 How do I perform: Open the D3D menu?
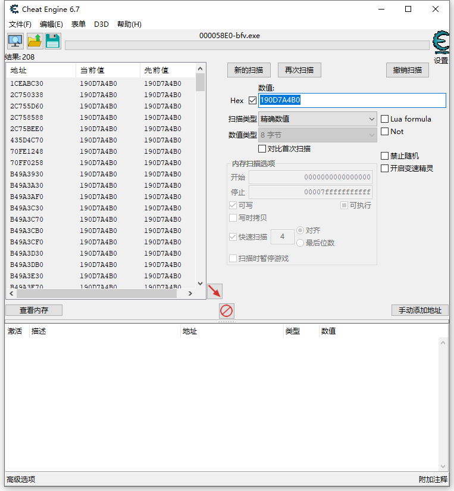click(x=101, y=24)
